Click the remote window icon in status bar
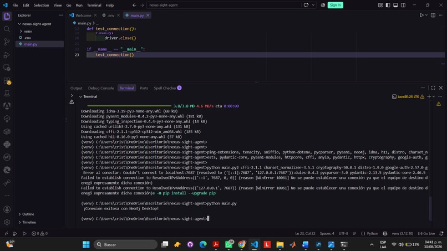 [x=6, y=233]
